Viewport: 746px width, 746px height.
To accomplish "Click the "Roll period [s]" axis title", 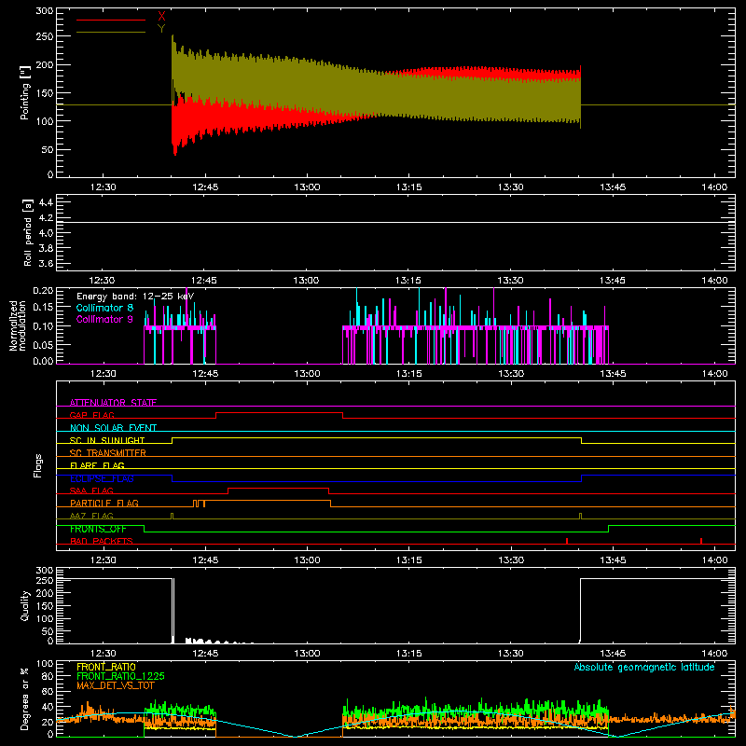I will tap(28, 232).
